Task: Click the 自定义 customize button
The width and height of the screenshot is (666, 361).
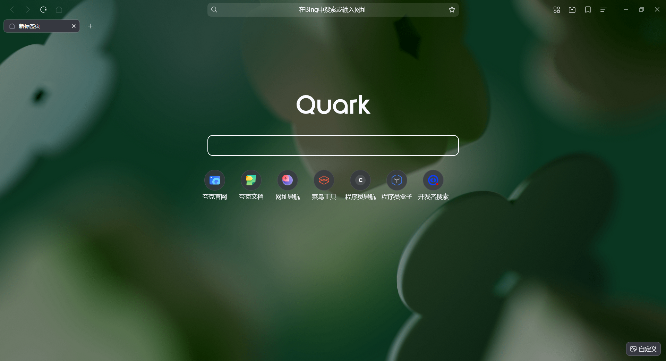Action: click(x=643, y=349)
